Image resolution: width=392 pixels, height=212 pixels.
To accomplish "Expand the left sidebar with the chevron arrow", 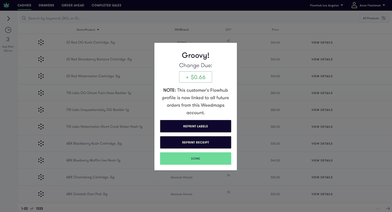I will [x=9, y=18].
